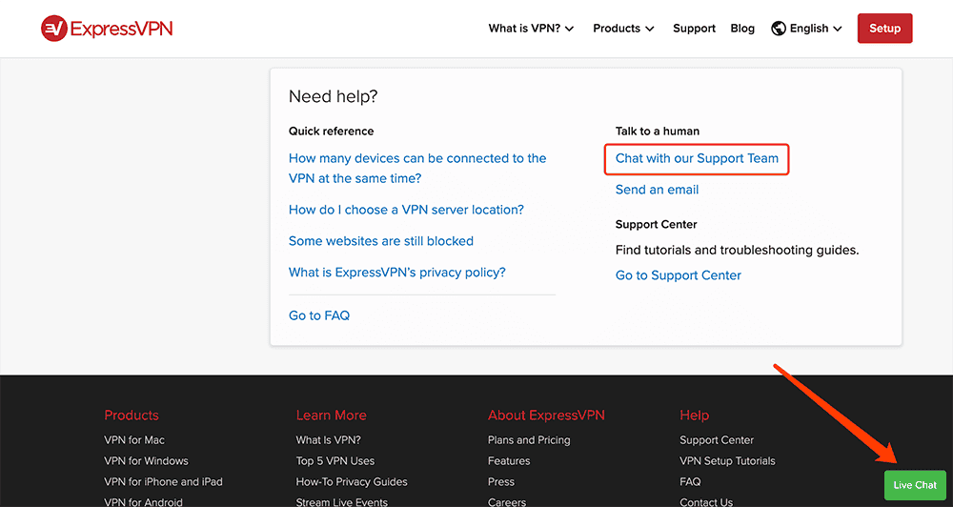Click the Quick reference label
This screenshot has width=953, height=507.
tap(332, 132)
